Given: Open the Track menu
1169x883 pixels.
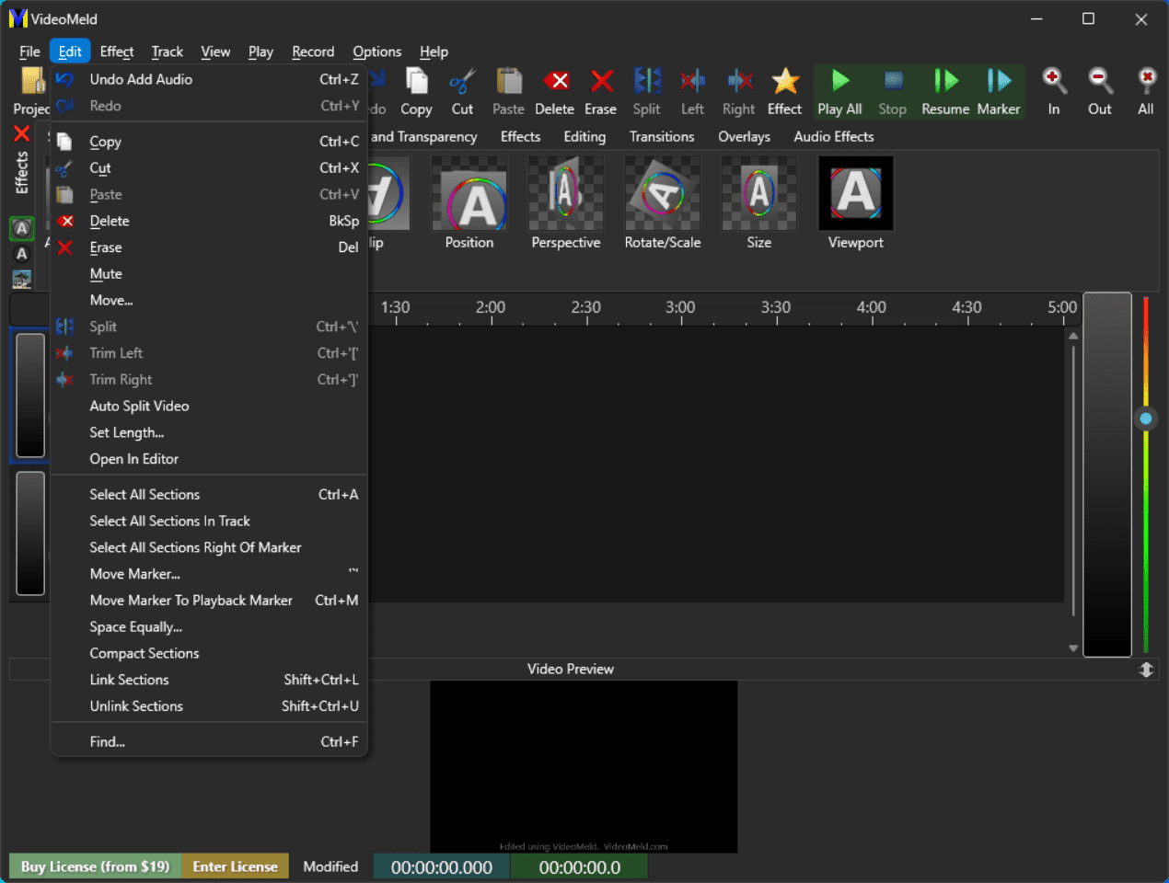Looking at the screenshot, I should [x=168, y=52].
